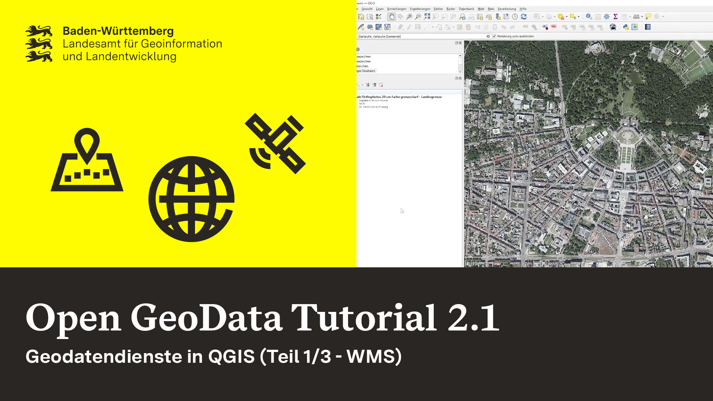
Task: Open the measure tool dropdown arrow
Action: pos(642,17)
